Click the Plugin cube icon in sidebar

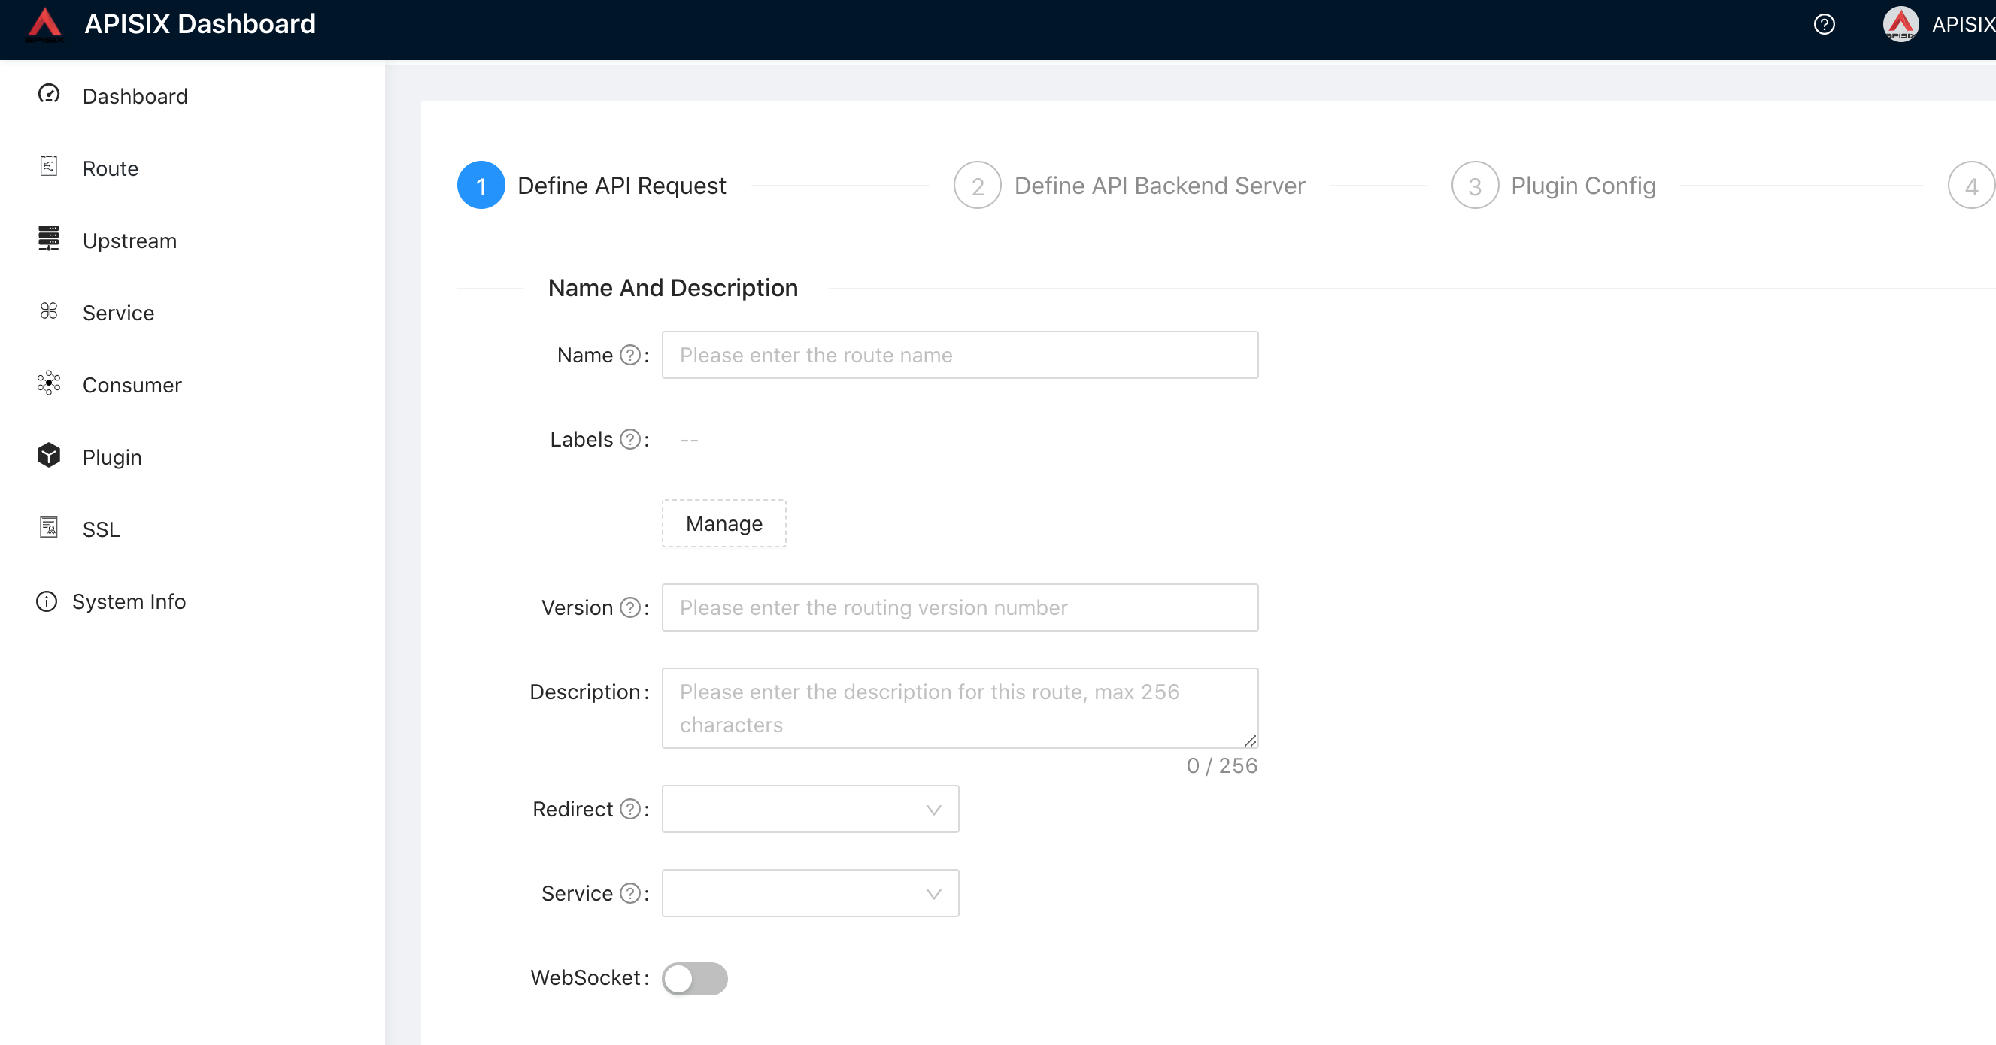[x=49, y=456]
